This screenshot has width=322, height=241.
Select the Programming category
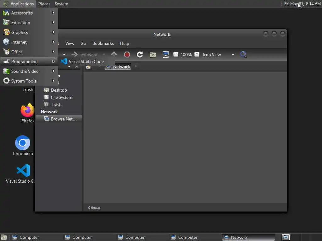point(29,62)
